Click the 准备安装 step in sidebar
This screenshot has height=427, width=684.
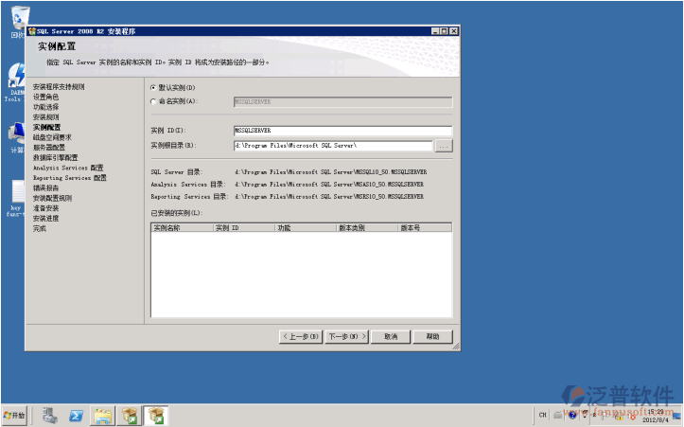[45, 208]
